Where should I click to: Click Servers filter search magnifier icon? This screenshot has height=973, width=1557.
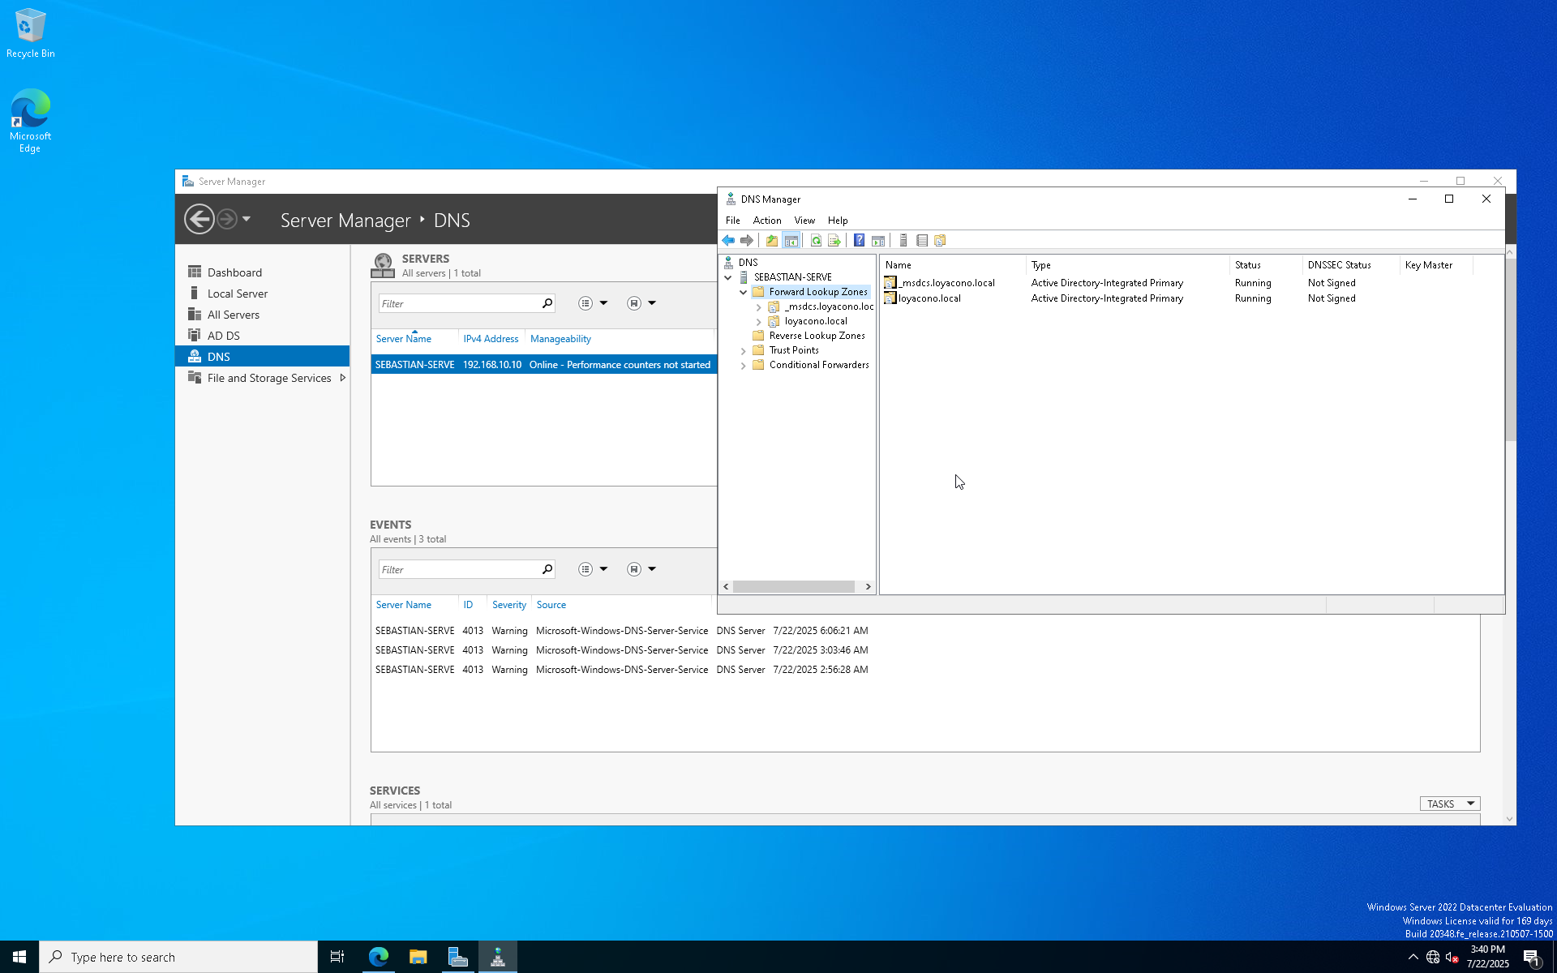(x=547, y=303)
